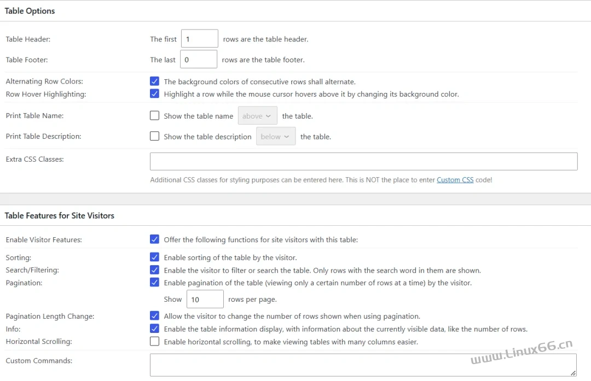The width and height of the screenshot is (591, 381).
Task: Check the Show the table description checkbox
Action: (154, 136)
